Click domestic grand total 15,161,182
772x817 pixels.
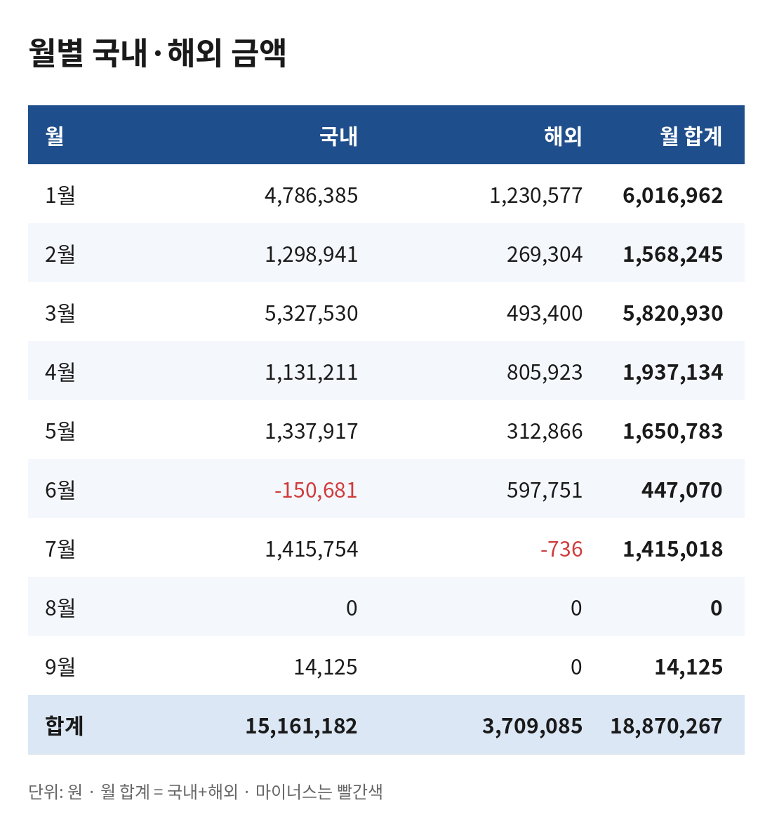pos(301,726)
